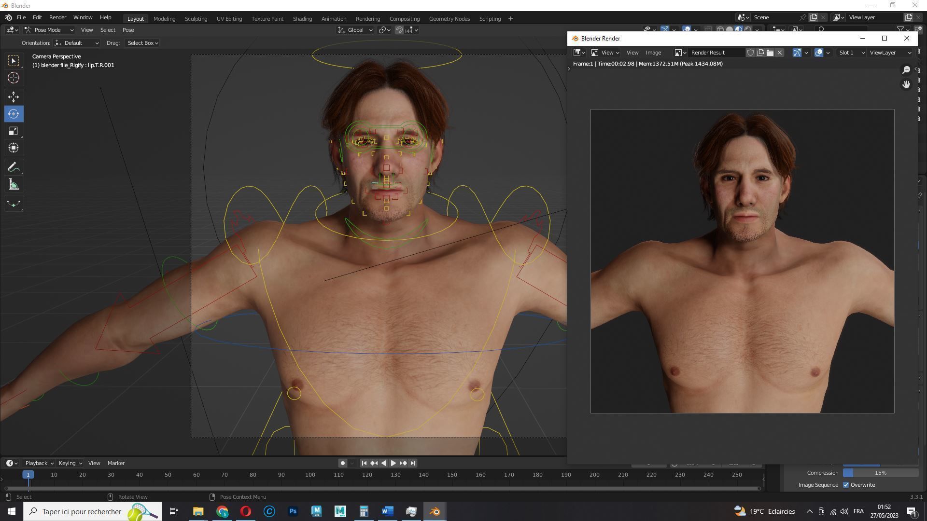Open View mode dropdown in render window

(605, 53)
